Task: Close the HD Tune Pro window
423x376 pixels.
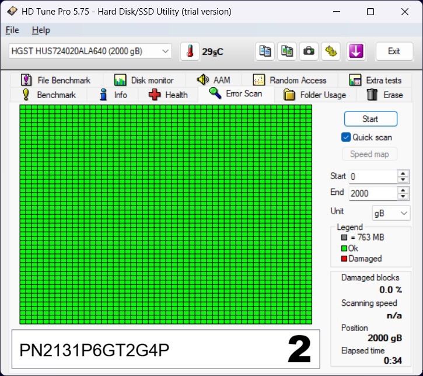Action: [x=405, y=12]
